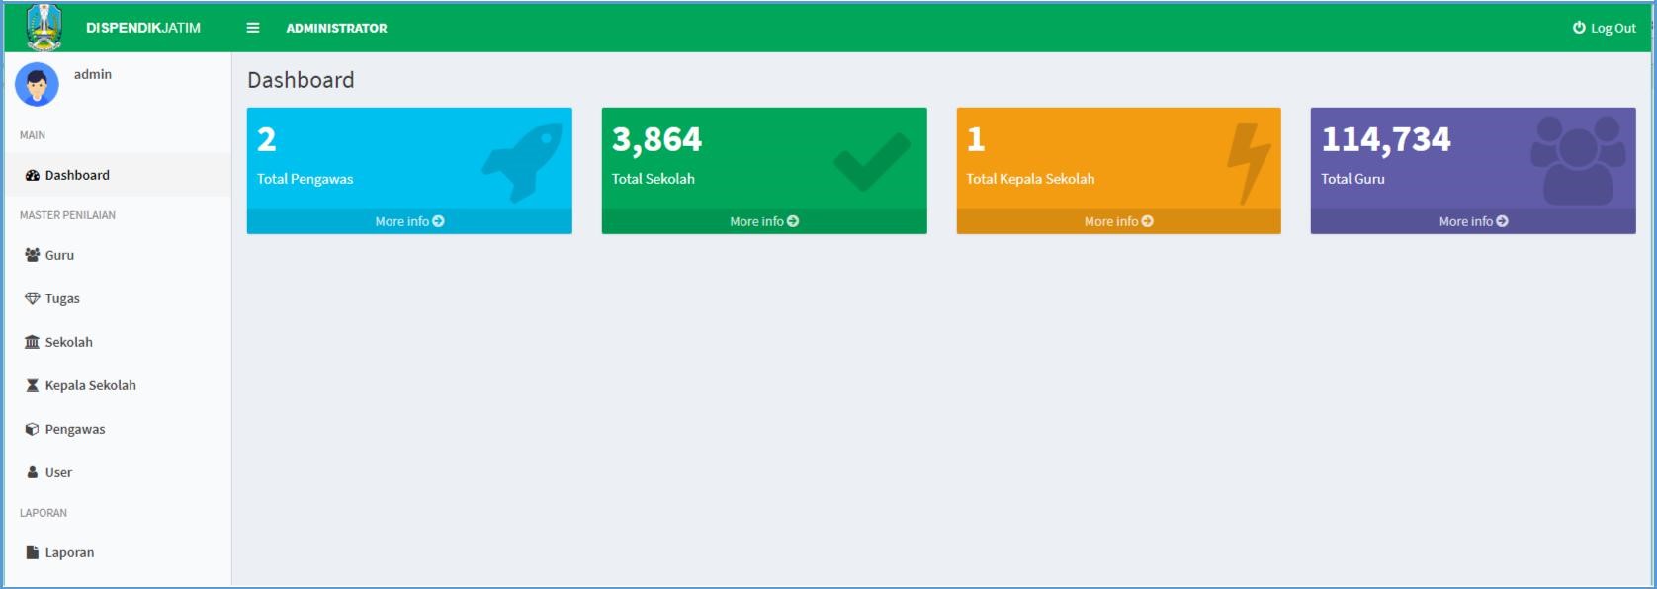1657x589 pixels.
Task: Click More info under Total Guru
Action: pyautogui.click(x=1473, y=221)
